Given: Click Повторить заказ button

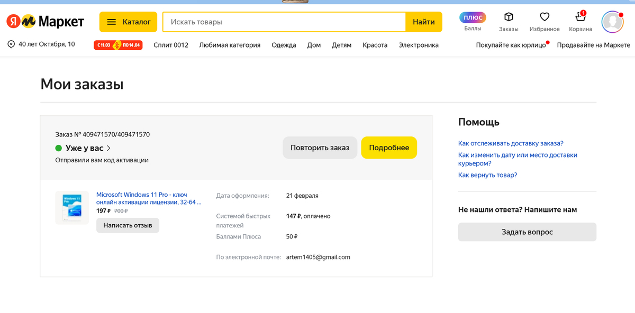Looking at the screenshot, I should [320, 148].
